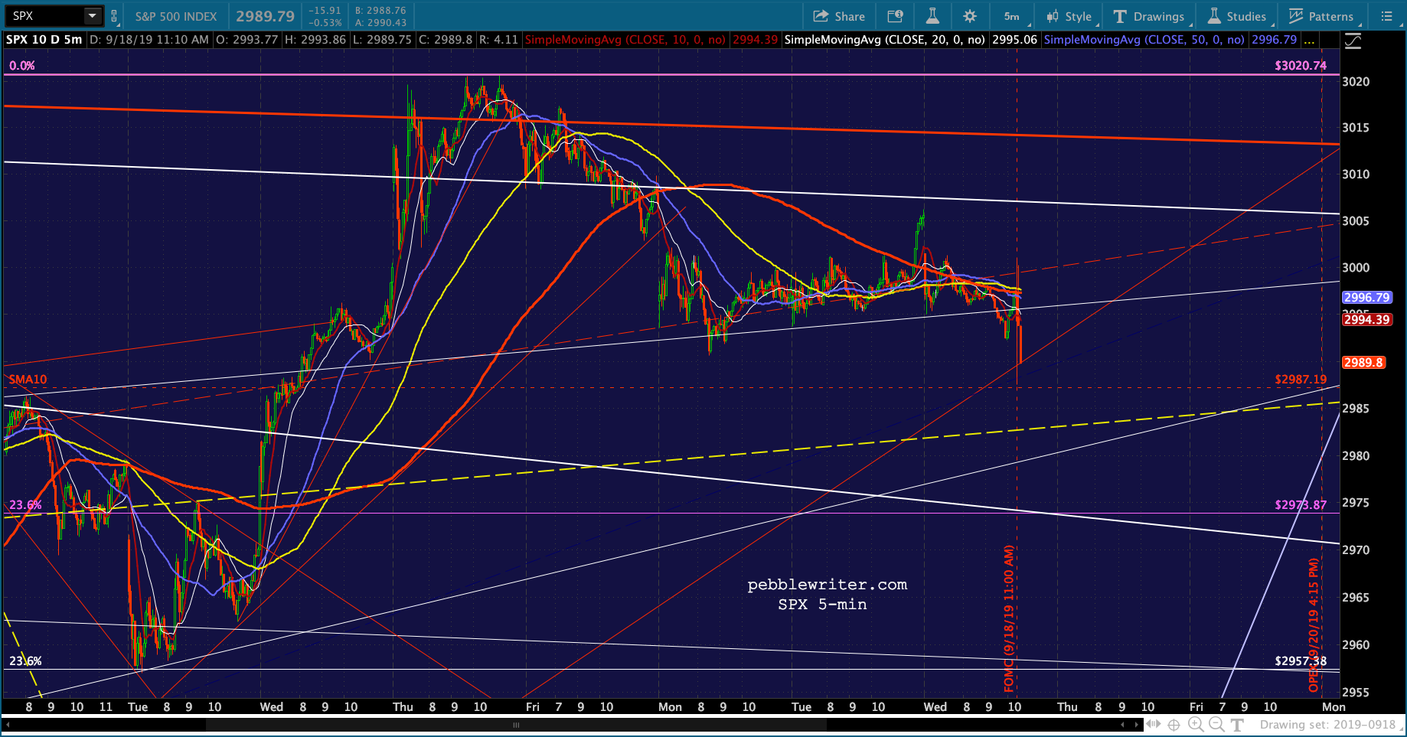Toggle the left-right expansion arrows icon
Screen dimensions: 1407x737
point(1153,724)
